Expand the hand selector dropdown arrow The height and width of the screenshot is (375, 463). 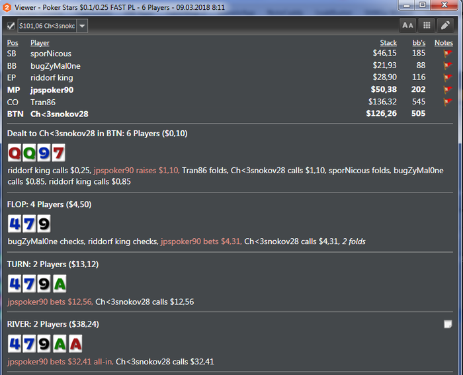pyautogui.click(x=82, y=26)
